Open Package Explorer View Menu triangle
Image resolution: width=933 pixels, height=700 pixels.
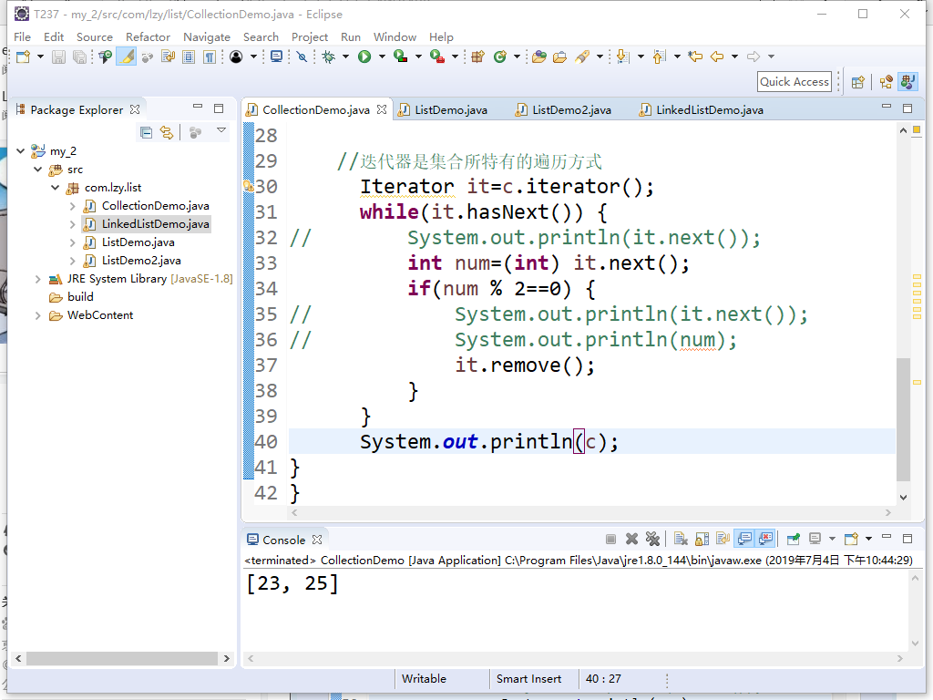point(221,130)
